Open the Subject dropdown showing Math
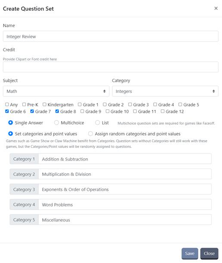 56,91
